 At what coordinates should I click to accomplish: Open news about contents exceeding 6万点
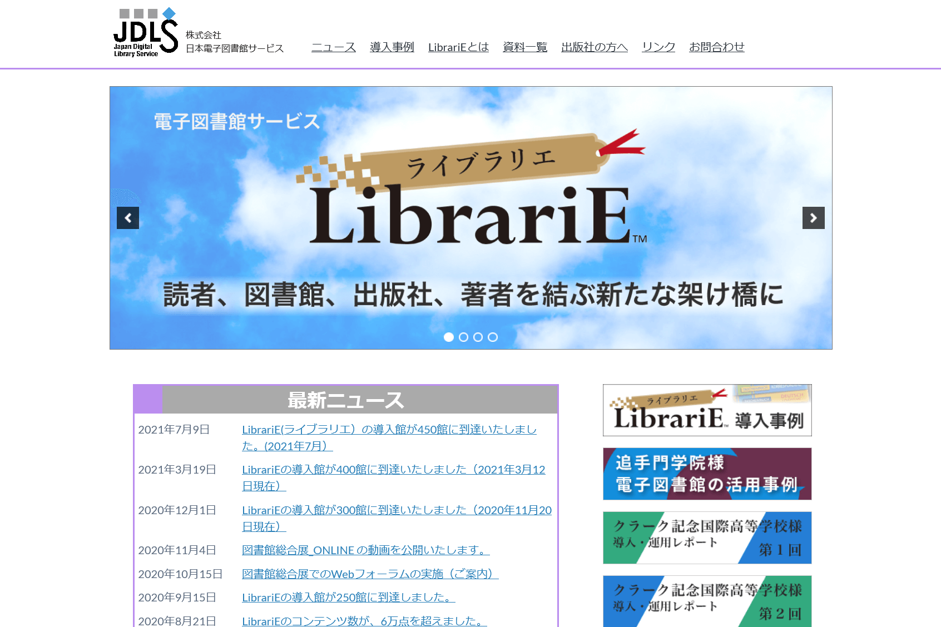pos(364,621)
